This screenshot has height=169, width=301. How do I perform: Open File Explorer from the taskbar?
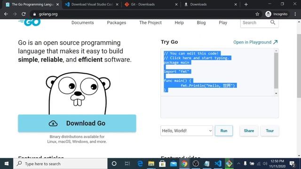pos(151,164)
